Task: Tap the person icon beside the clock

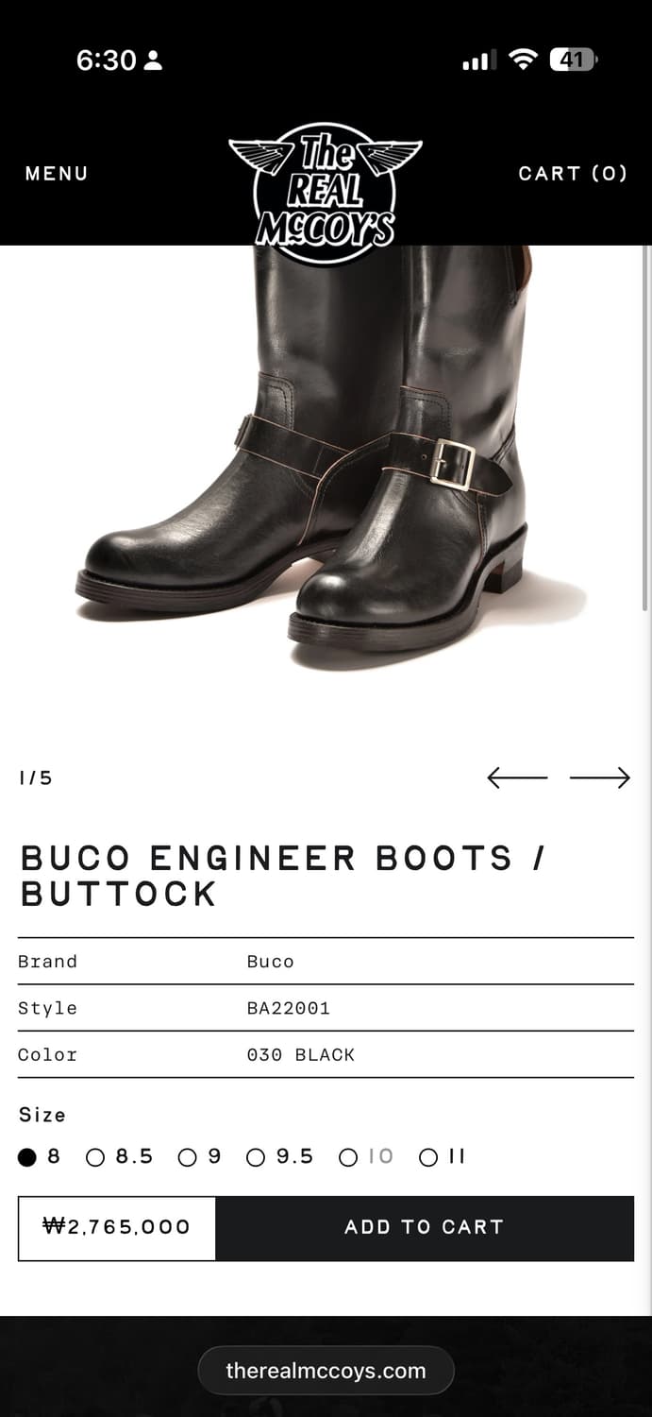Action: pos(153,61)
